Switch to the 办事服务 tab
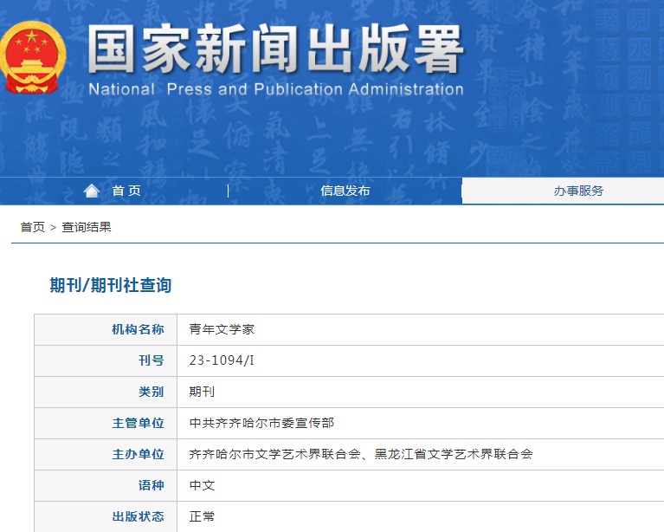664x532 pixels. click(578, 191)
